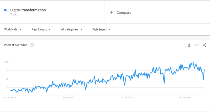This screenshot has width=210, height=112.
Task: Click the Interest over time heading
Action: (x=15, y=45)
